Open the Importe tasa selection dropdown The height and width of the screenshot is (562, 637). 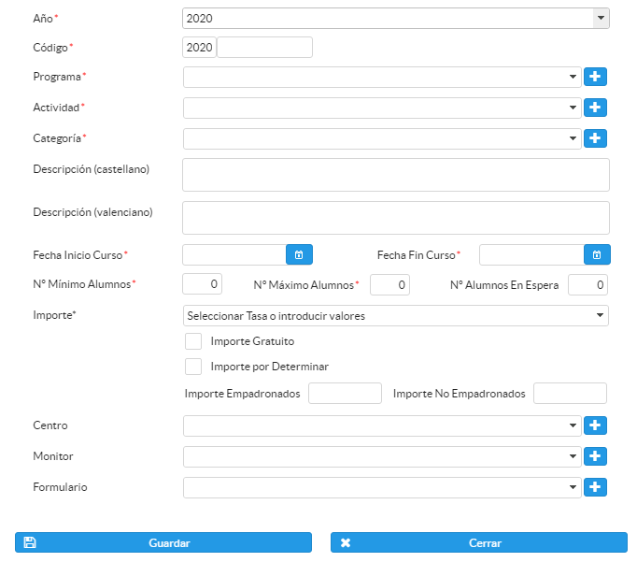396,316
